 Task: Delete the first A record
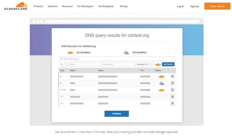tap(173, 76)
